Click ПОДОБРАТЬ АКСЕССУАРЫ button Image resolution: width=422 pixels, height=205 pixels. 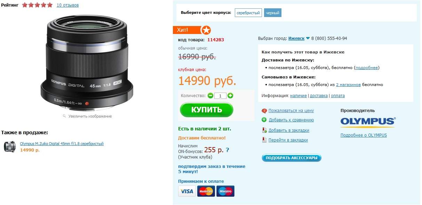292,158
